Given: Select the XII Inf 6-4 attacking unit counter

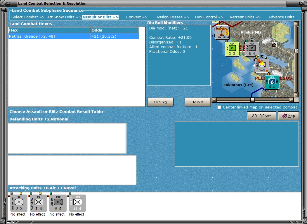Looking at the screenshot, I should point(58,203).
